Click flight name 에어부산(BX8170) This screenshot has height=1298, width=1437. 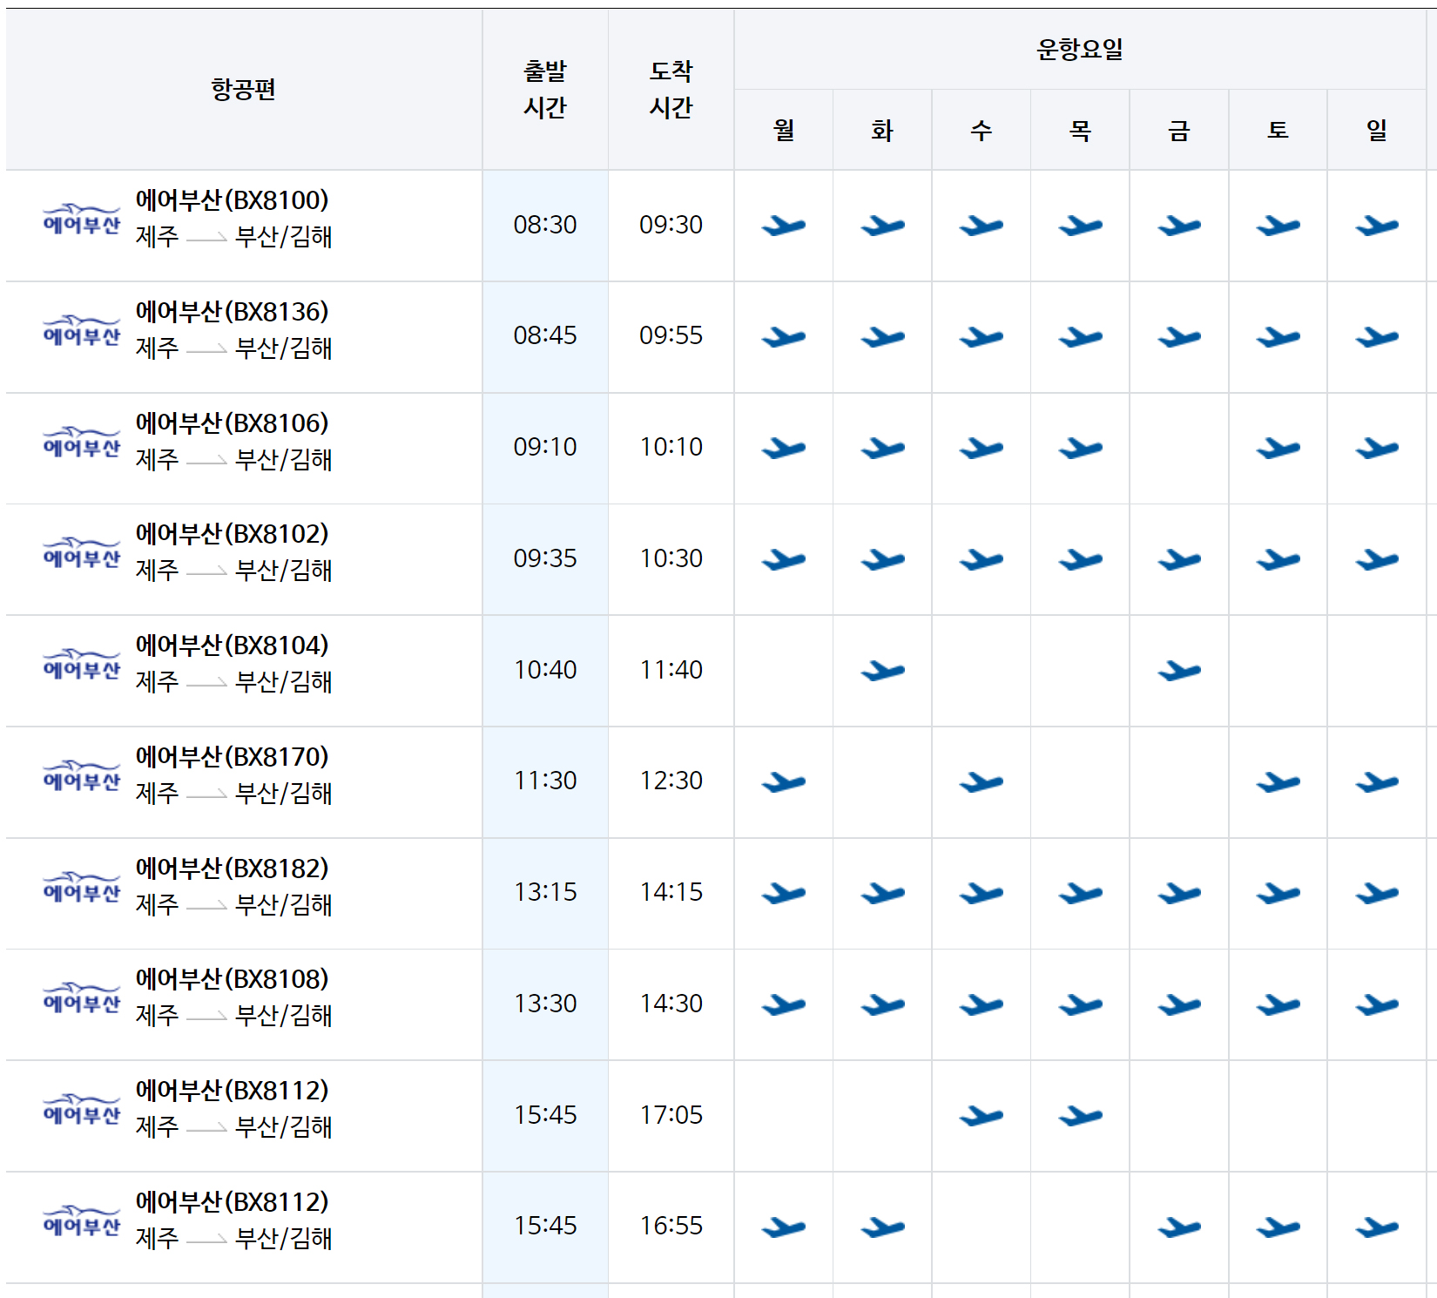(233, 757)
